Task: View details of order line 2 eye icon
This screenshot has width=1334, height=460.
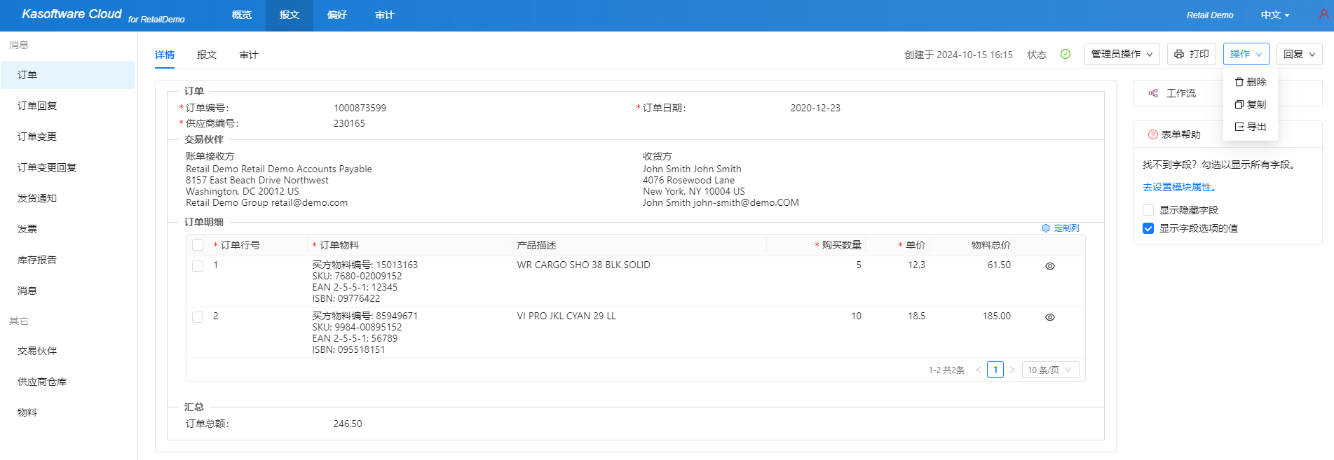Action: pos(1049,317)
